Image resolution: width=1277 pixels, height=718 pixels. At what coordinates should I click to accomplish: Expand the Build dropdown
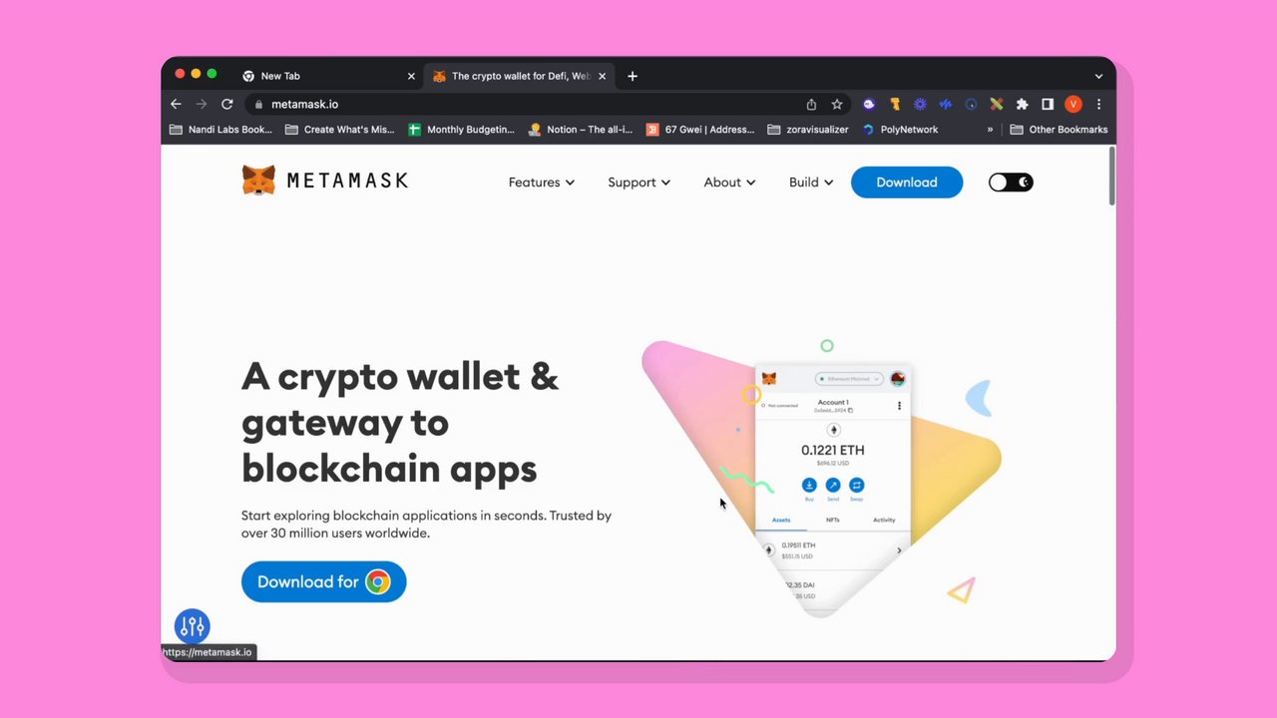[x=811, y=182]
